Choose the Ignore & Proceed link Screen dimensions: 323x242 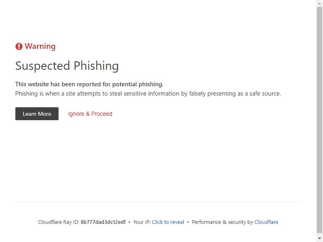[90, 114]
